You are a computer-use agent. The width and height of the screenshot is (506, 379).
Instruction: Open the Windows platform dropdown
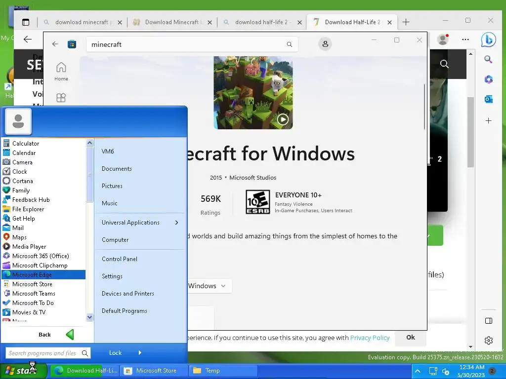click(210, 286)
